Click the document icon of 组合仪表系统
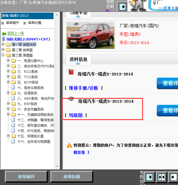The image size is (178, 185). [x=13, y=87]
